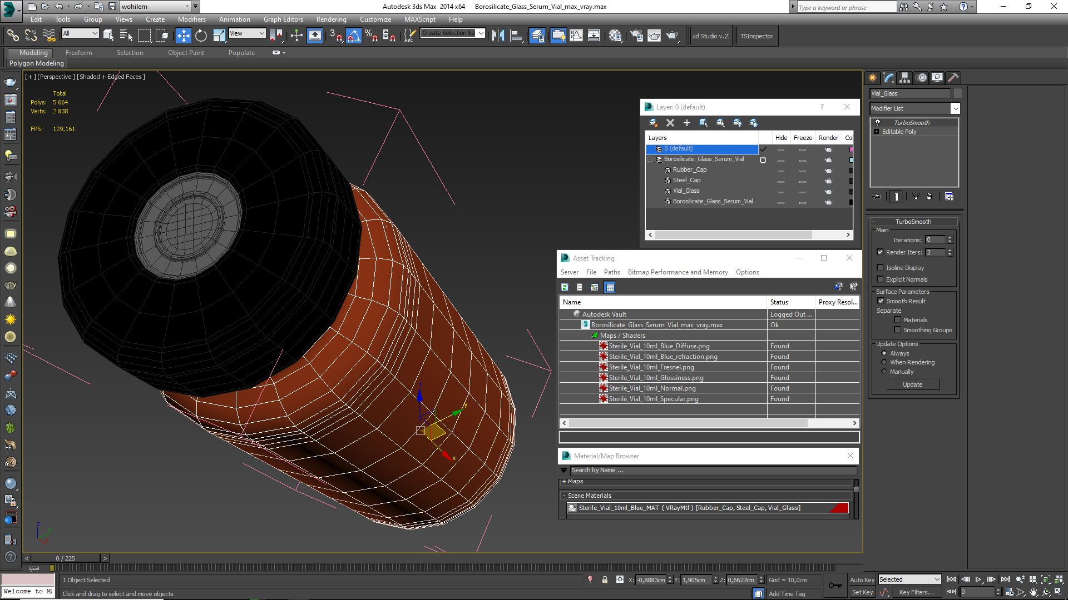
Task: Activate the Select and Scale tool
Action: point(219,36)
